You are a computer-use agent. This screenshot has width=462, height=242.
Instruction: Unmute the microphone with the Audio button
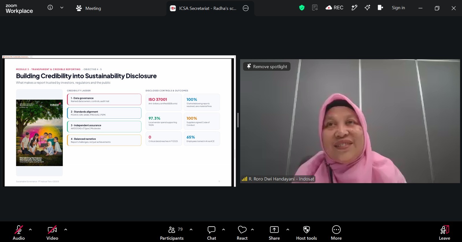click(x=19, y=233)
